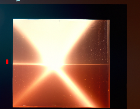Click the orange speck cluster in the lower right
The width and height of the screenshot is (140, 109).
[x=91, y=82]
